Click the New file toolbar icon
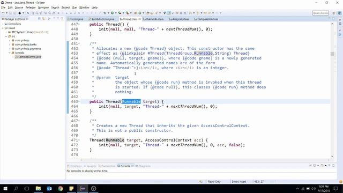Viewport: 343px width, 193px height. coord(3,13)
